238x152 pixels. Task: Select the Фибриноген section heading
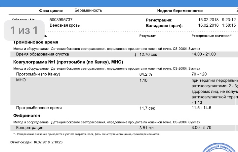26,115
